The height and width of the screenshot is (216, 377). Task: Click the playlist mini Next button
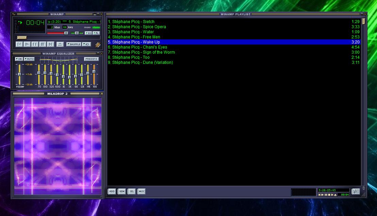[332, 195]
